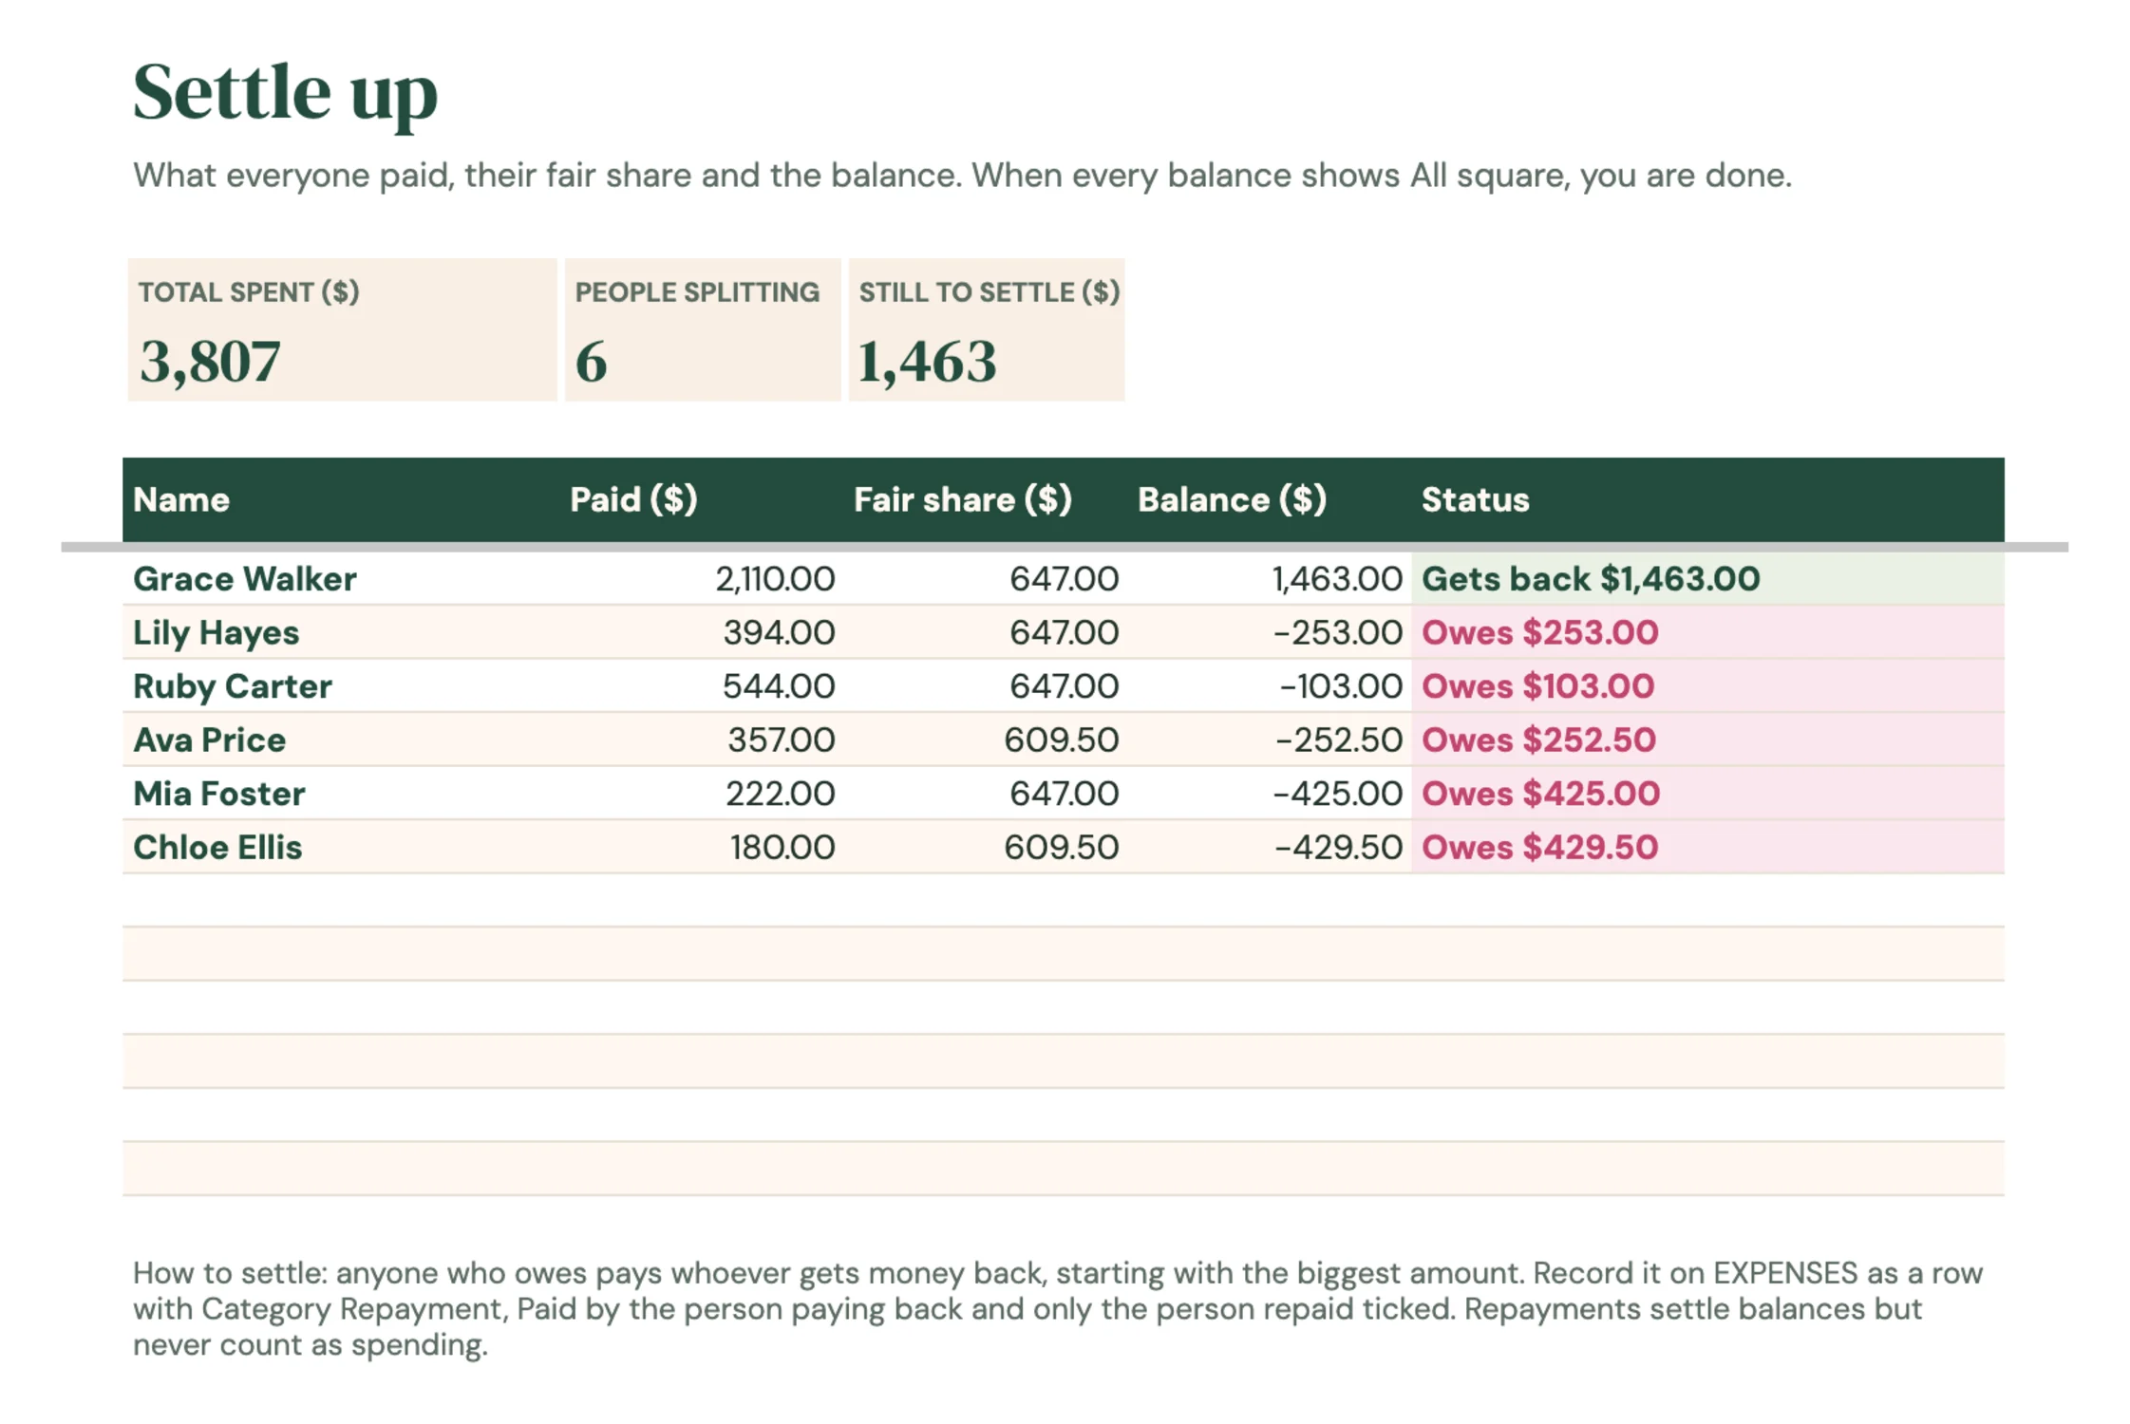
Task: Click Mia Foster's balance of -425.00
Action: tap(1337, 793)
